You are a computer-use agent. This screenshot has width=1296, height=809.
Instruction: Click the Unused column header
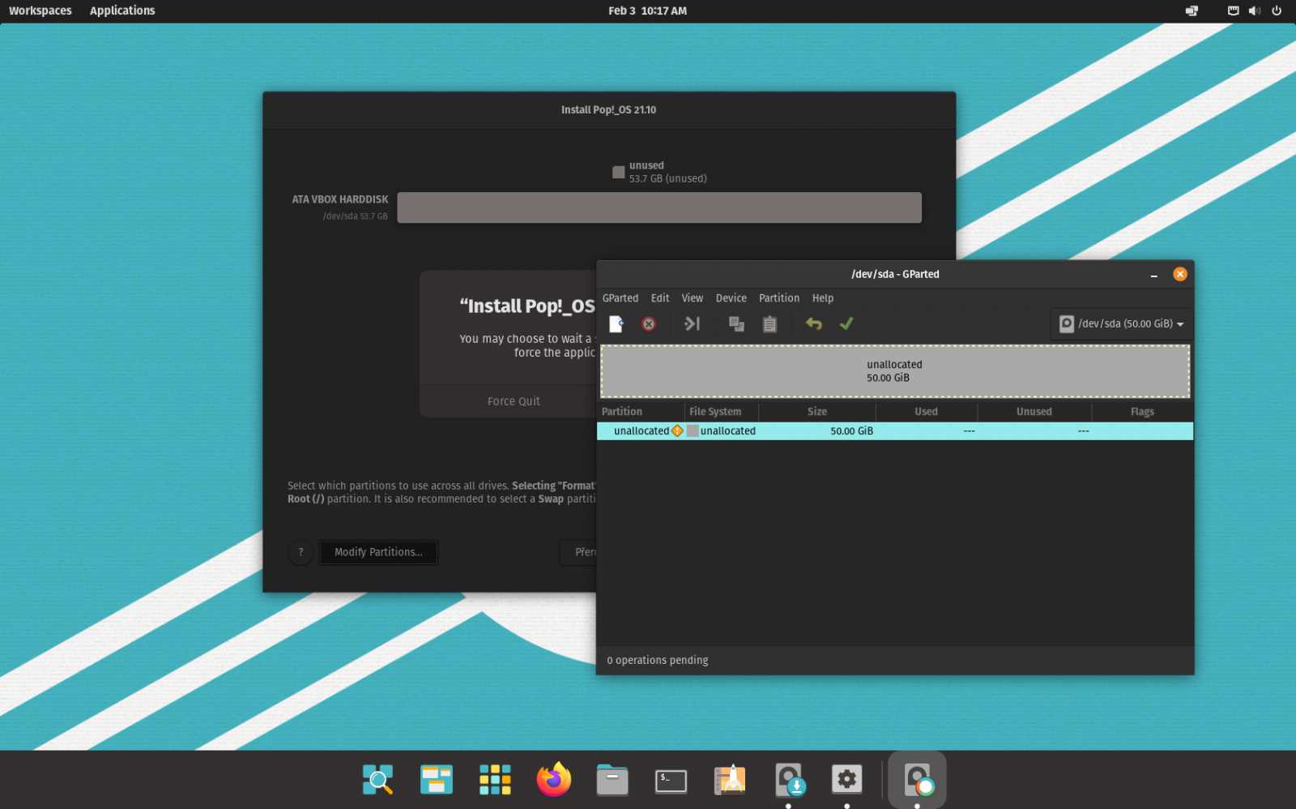coord(1034,412)
